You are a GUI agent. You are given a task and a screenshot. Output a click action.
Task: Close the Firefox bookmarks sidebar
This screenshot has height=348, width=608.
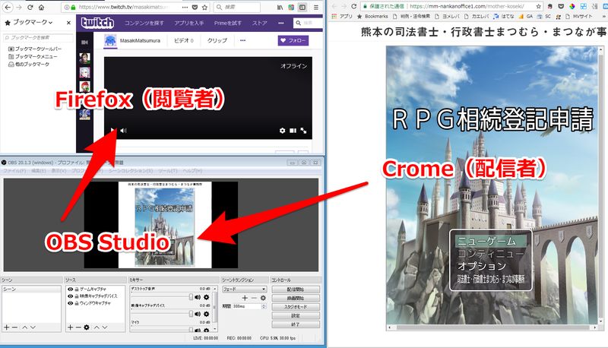tap(68, 23)
